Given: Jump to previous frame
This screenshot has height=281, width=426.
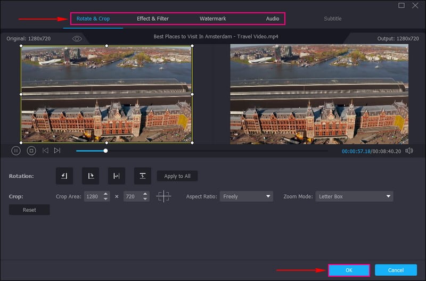Looking at the screenshot, I should (x=45, y=151).
